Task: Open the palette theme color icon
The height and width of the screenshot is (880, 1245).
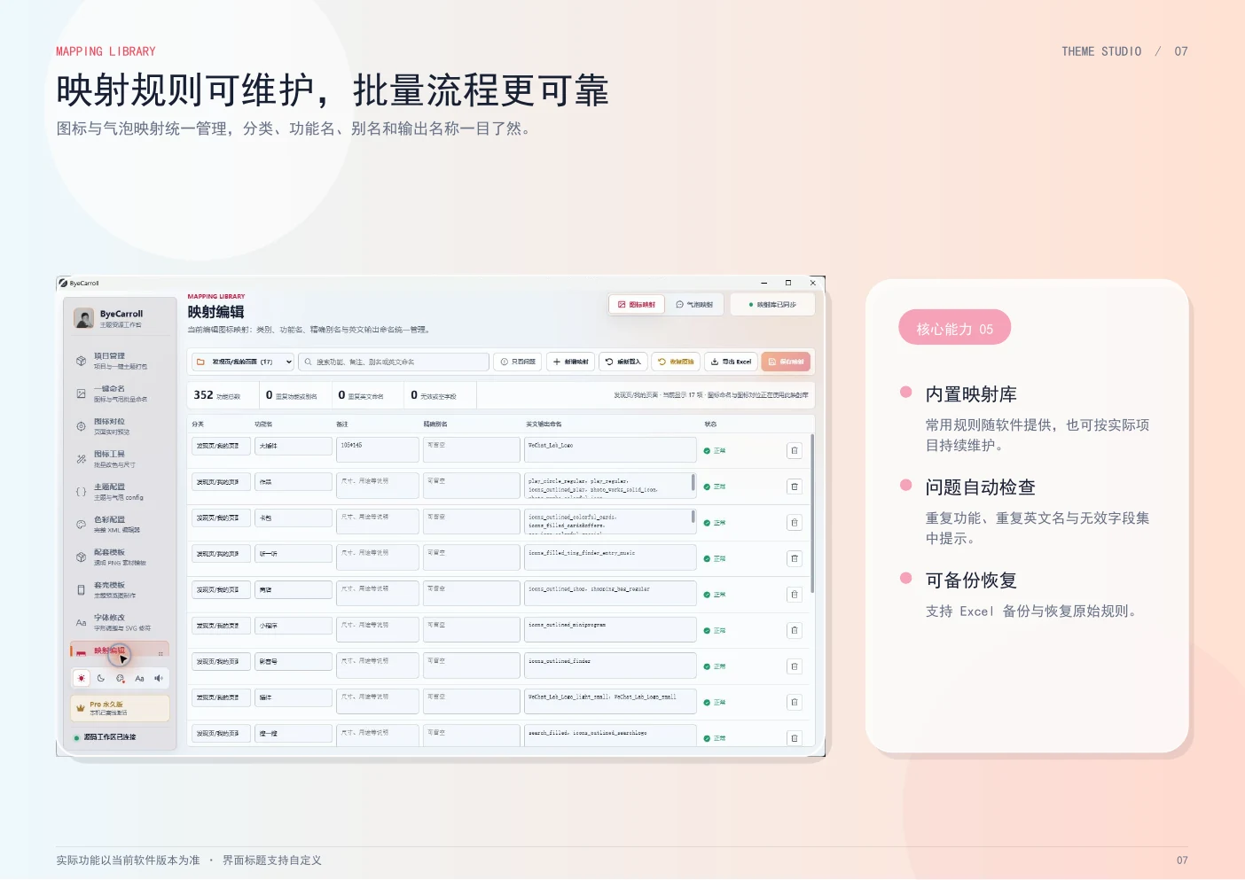Action: pyautogui.click(x=121, y=678)
